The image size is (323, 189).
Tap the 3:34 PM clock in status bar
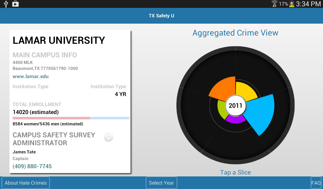click(308, 4)
